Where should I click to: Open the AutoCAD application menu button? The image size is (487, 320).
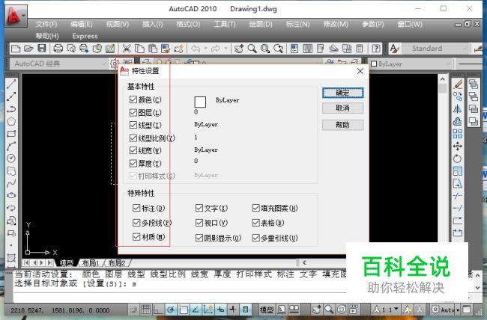point(16,16)
